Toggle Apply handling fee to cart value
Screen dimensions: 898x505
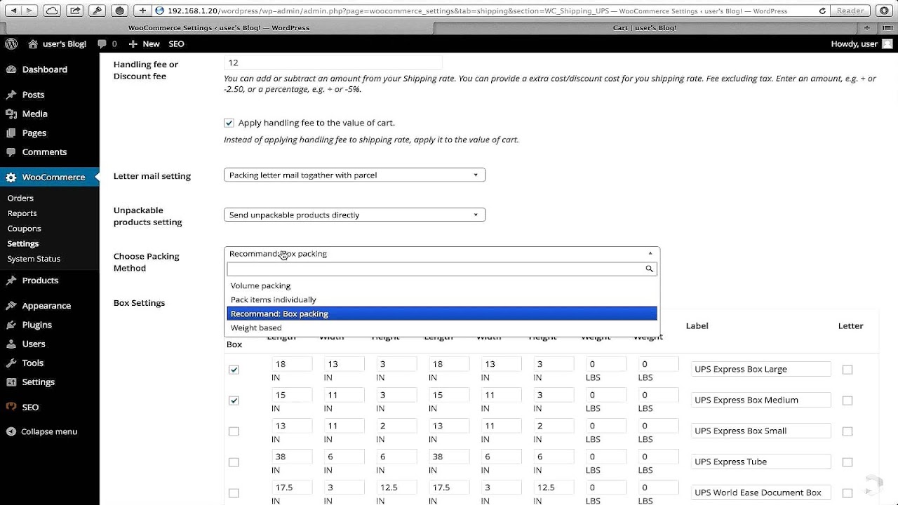coord(229,123)
